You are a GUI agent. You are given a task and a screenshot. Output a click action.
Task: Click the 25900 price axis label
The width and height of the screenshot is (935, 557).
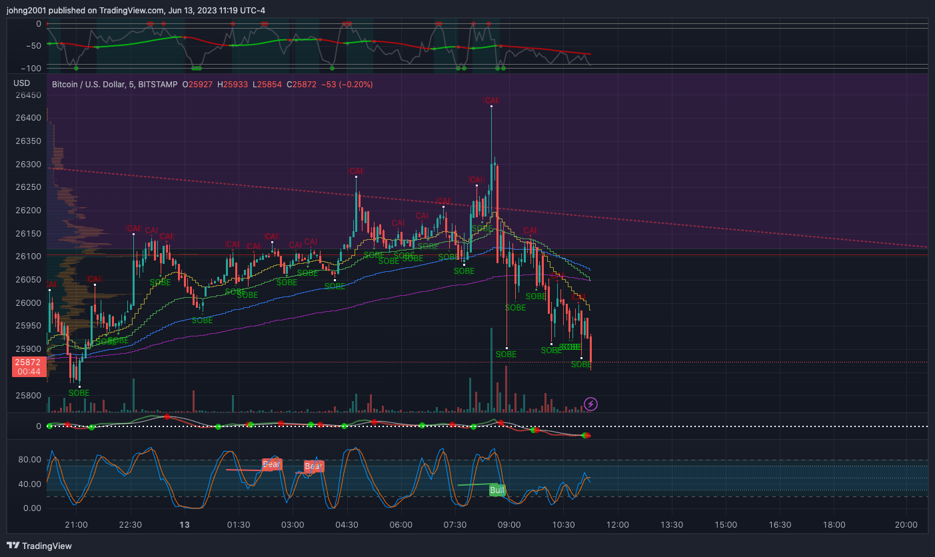[x=28, y=349]
